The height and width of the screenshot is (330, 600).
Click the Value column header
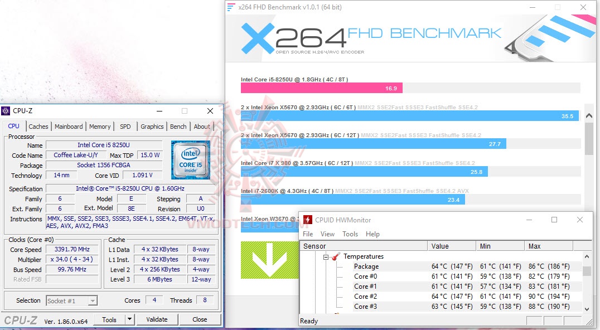(x=452, y=246)
